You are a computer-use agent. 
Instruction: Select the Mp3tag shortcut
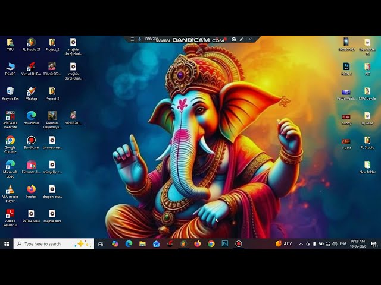tap(31, 94)
